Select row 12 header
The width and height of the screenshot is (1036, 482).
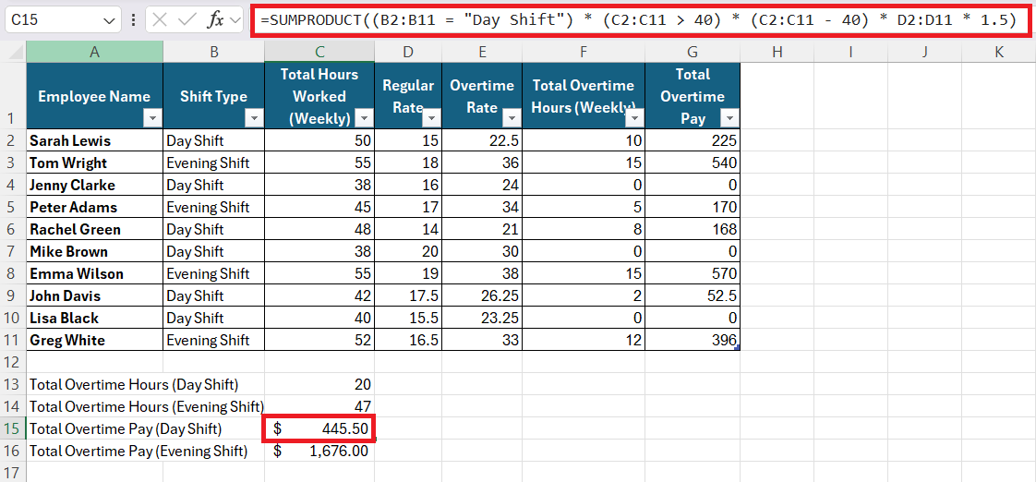click(13, 362)
